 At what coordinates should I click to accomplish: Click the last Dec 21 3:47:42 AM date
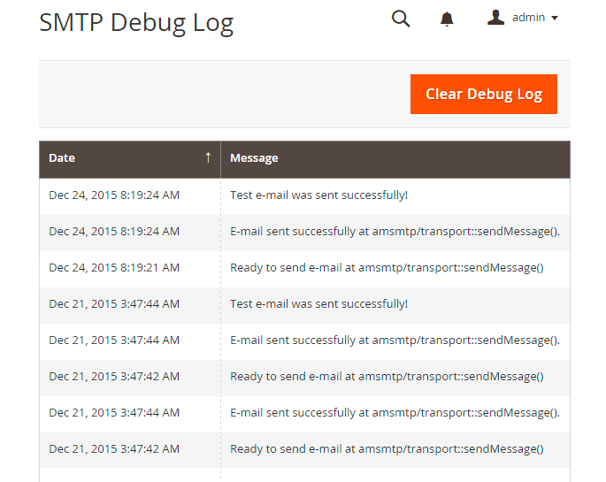114,449
